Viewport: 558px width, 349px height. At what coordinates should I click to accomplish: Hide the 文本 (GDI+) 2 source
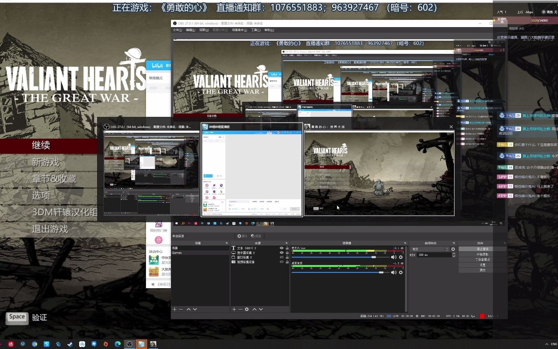282,248
